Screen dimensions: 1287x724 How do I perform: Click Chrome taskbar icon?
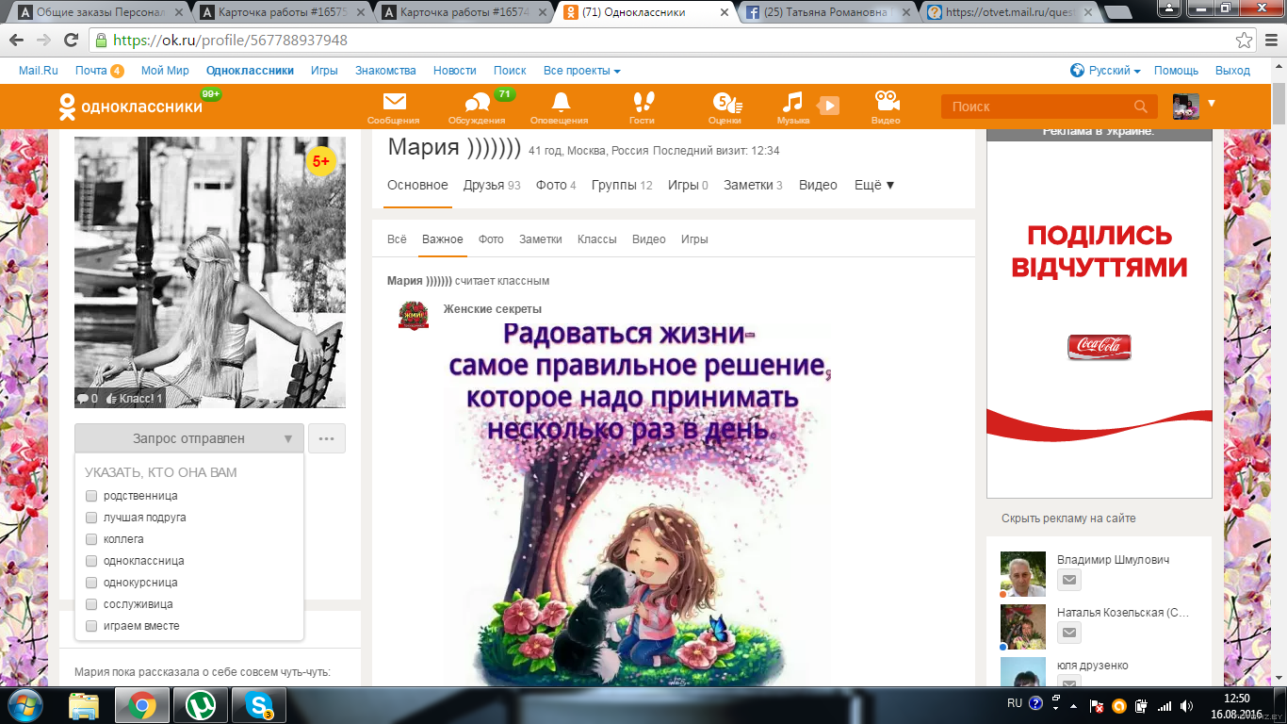coord(142,705)
